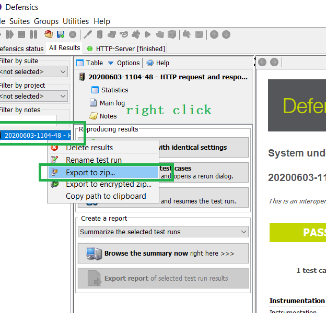Open the Summarize the selected test runs dropdown
The width and height of the screenshot is (326, 313).
(x=163, y=232)
